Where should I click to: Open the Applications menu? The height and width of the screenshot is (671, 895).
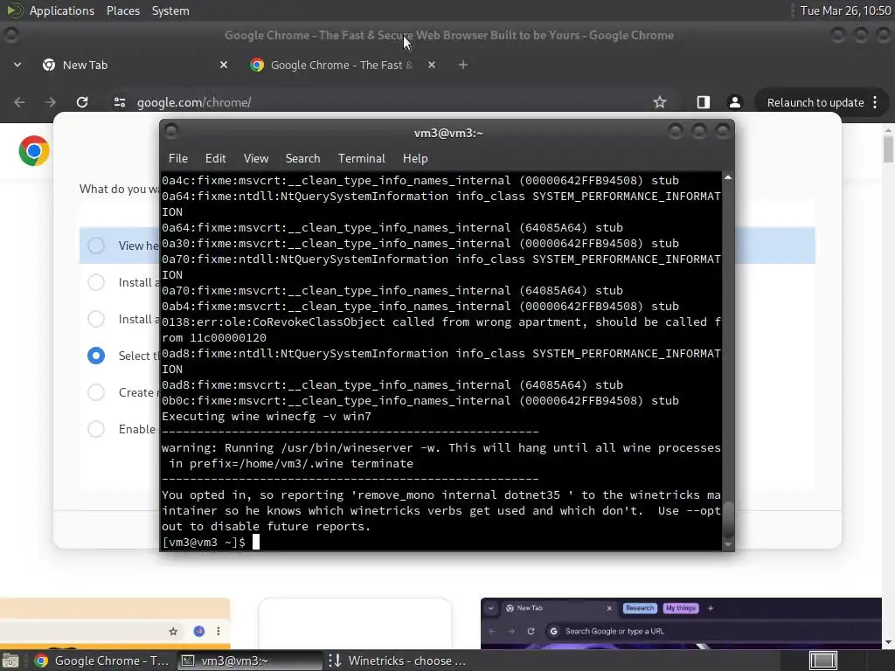click(62, 10)
